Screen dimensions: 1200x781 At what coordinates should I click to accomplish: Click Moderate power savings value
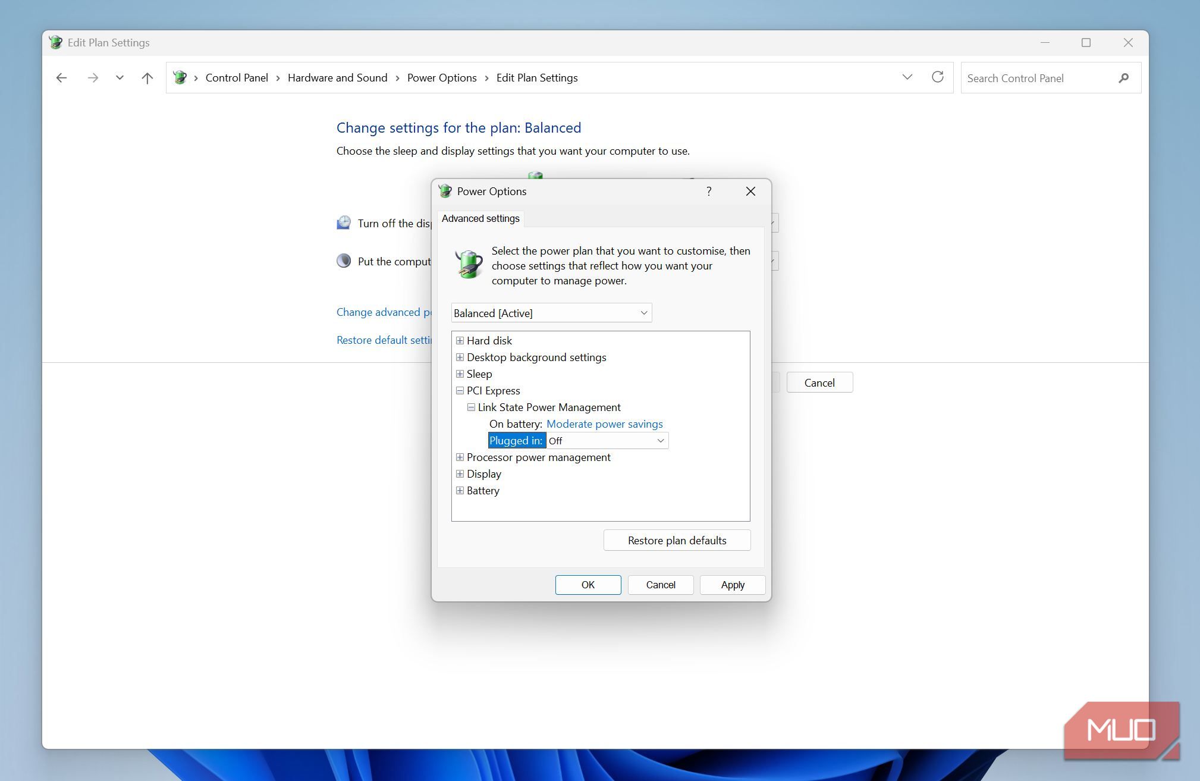coord(604,424)
